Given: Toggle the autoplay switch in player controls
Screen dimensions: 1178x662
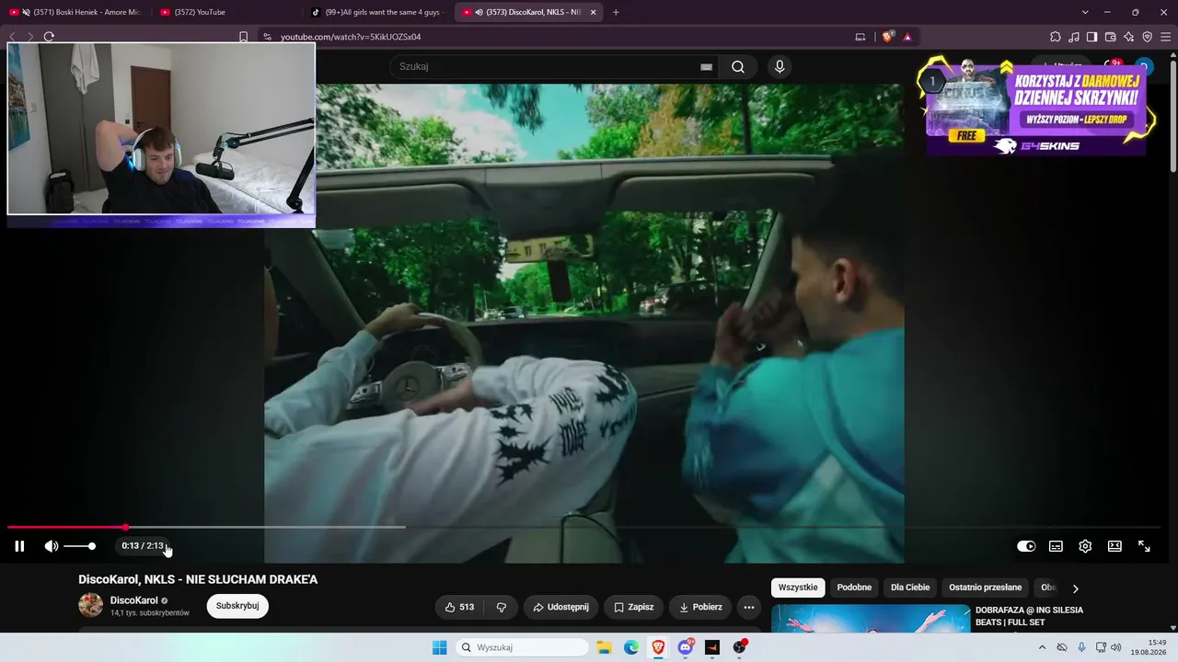Looking at the screenshot, I should click(1026, 546).
